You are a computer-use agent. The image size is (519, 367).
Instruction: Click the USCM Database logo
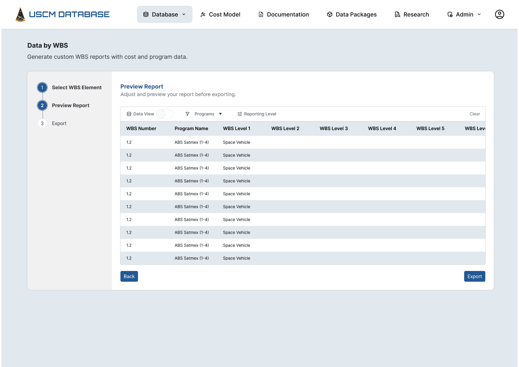tap(62, 14)
